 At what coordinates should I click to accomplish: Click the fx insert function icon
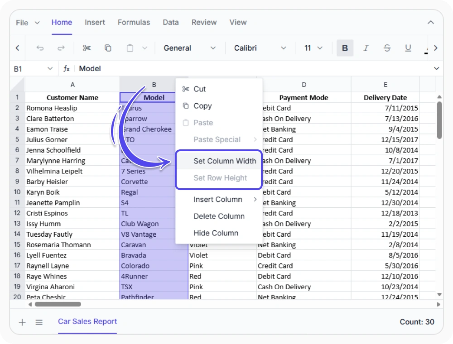click(67, 68)
